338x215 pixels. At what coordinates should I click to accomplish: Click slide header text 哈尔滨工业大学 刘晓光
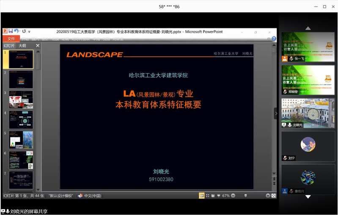(x=233, y=53)
